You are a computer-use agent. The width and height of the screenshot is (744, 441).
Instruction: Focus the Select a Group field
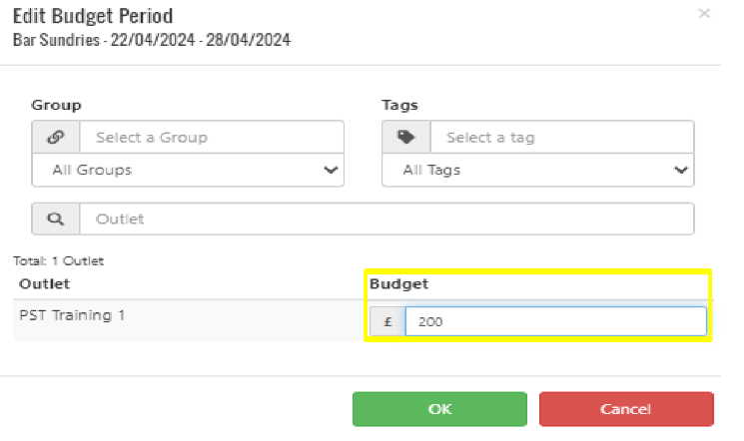(x=211, y=138)
